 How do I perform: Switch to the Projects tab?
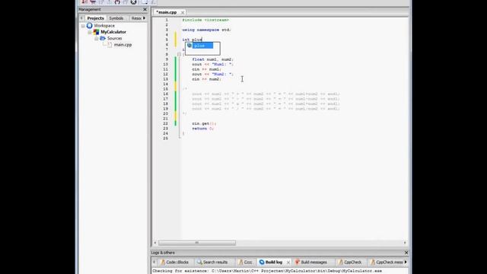tap(95, 18)
